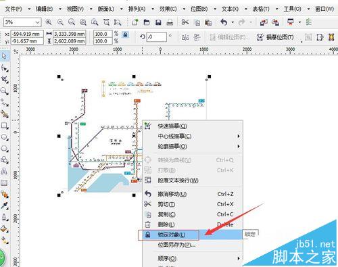
Task: Expand the 顺序(O) submenu arrow
Action: (239, 258)
